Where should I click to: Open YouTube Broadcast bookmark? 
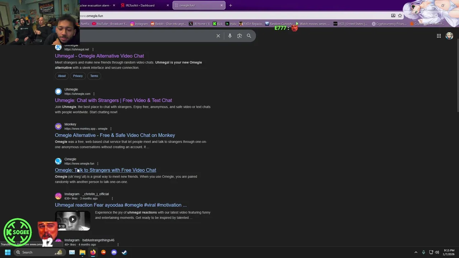[109, 24]
